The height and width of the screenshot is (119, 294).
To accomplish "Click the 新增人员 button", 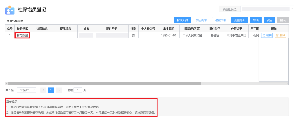I will click(182, 20).
